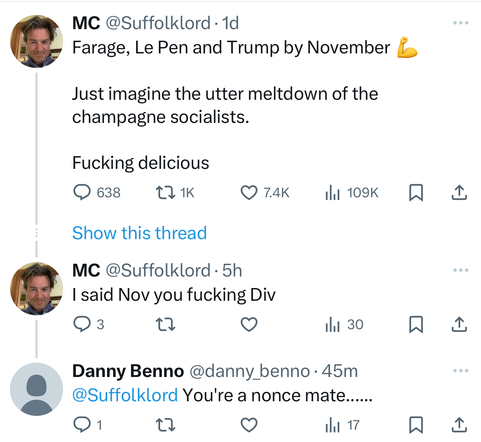Viewport: 481px width, 442px height.
Task: Like the tweet with 7.4K likes
Action: [249, 192]
